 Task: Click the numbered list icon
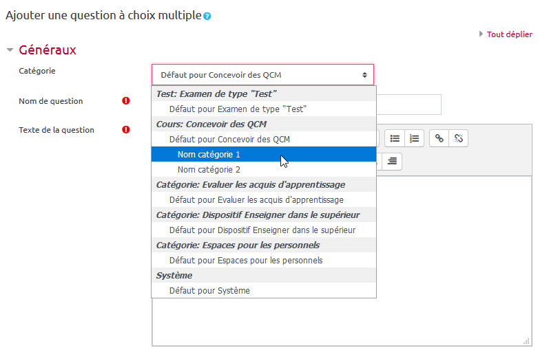(414, 138)
